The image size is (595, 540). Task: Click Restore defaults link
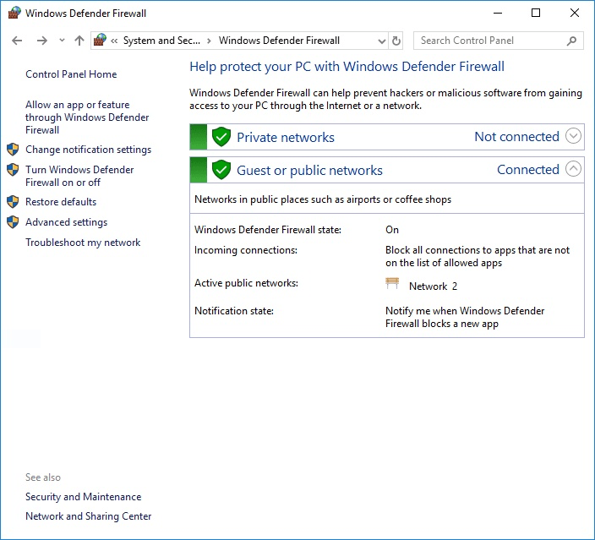[61, 202]
